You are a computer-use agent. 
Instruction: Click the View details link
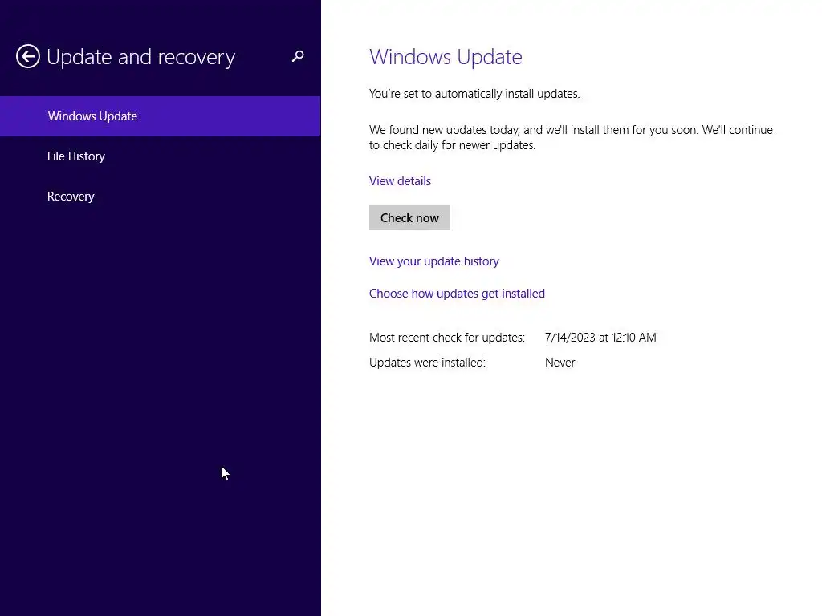[400, 181]
